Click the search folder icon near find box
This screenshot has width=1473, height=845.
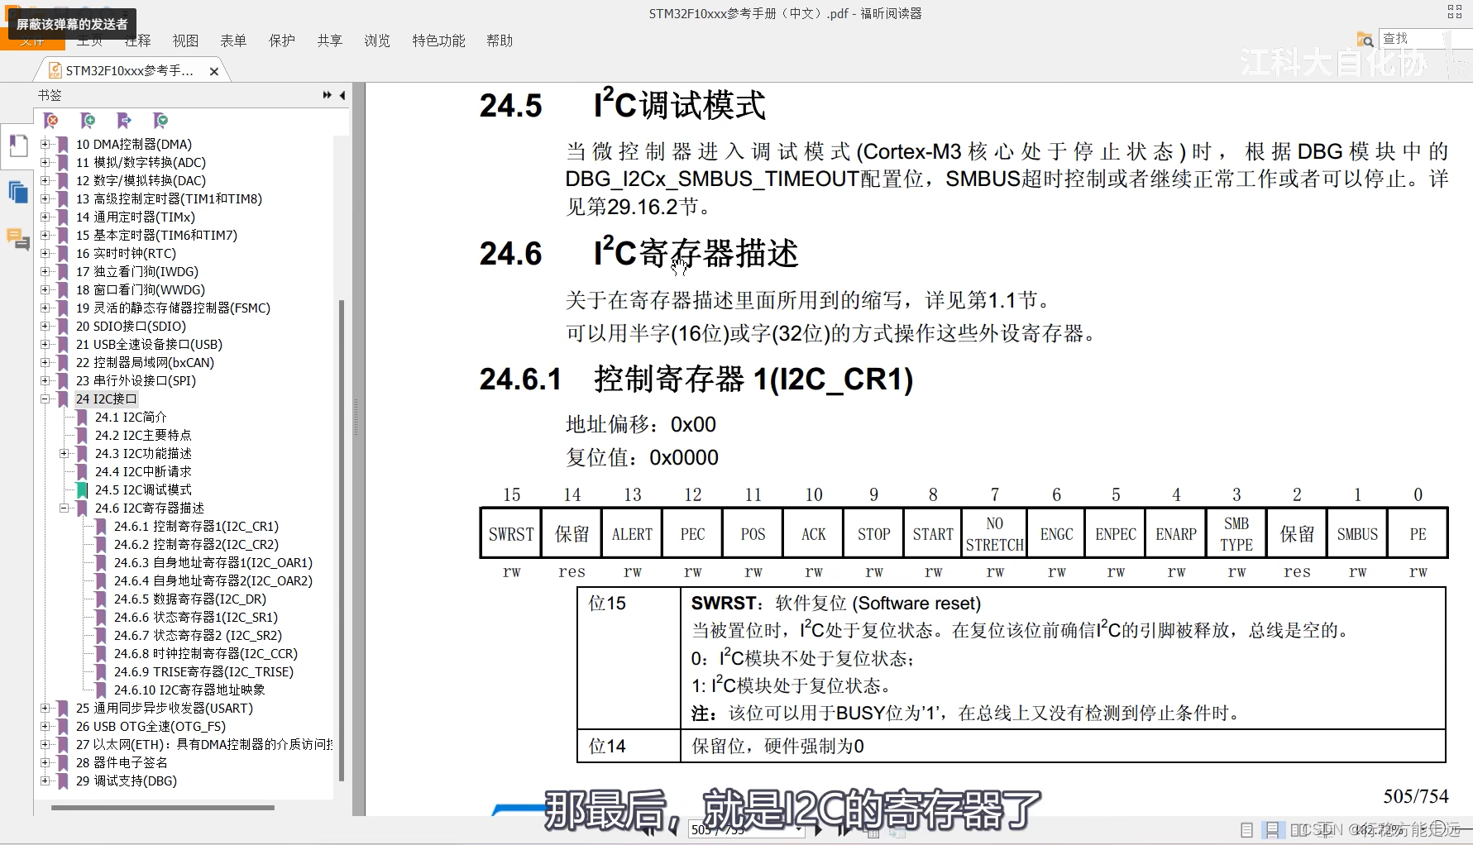tap(1365, 39)
